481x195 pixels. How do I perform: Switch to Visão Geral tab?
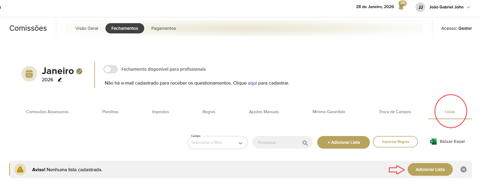[x=87, y=28]
